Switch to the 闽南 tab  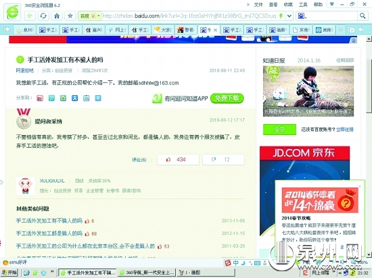(324, 30)
